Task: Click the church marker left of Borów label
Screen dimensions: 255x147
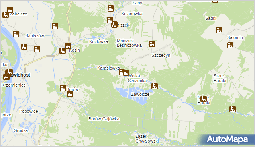Action: pyautogui.click(x=63, y=88)
